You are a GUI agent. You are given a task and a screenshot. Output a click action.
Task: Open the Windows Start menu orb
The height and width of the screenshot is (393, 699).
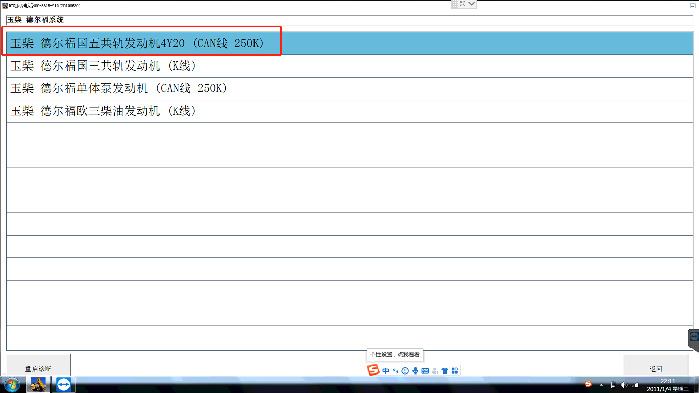[x=12, y=384]
